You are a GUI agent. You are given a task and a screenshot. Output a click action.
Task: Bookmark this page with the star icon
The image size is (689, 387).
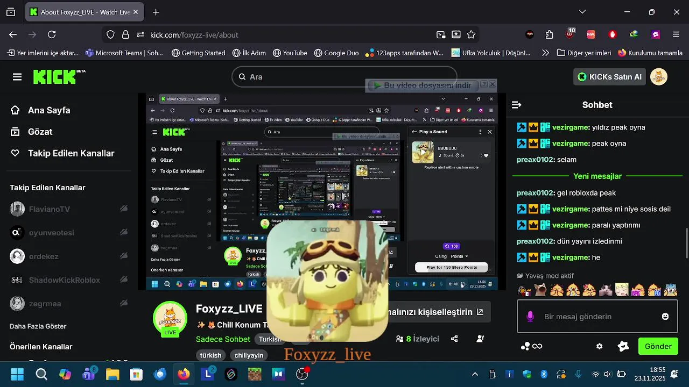coord(471,34)
